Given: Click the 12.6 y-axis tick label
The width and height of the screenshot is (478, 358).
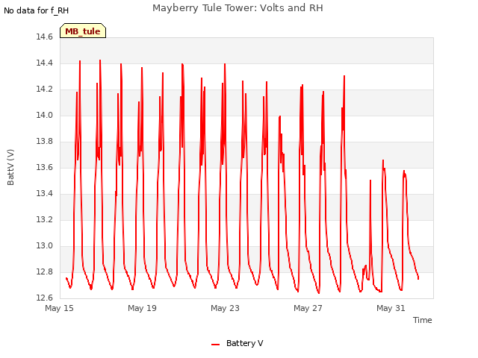Looking at the screenshot, I should [x=45, y=298].
